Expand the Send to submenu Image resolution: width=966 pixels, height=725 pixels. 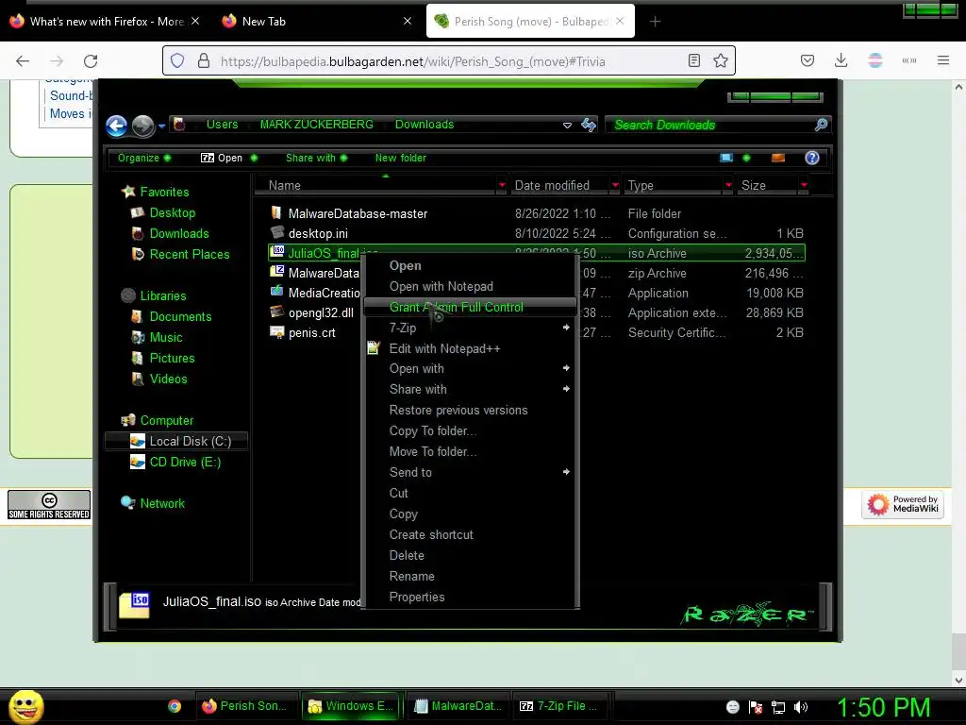471,472
